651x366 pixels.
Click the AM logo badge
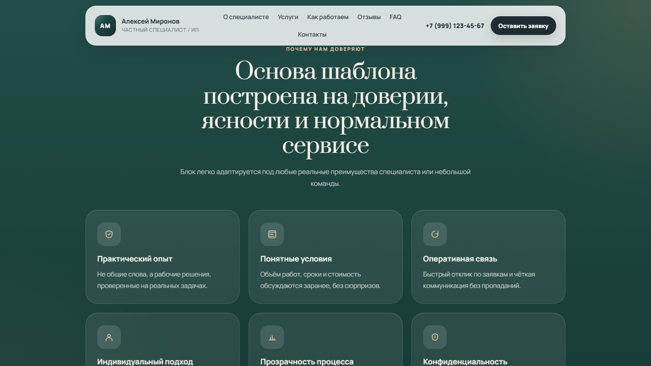pyautogui.click(x=105, y=26)
